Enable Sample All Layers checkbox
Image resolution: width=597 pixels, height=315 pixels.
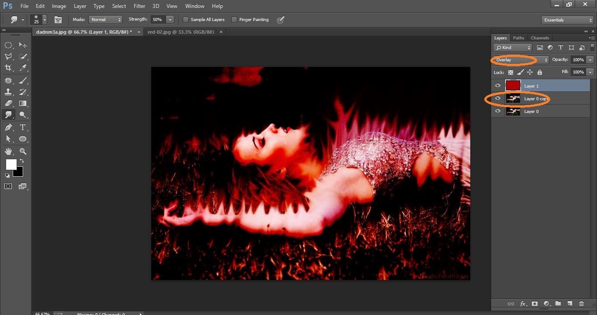(x=186, y=20)
